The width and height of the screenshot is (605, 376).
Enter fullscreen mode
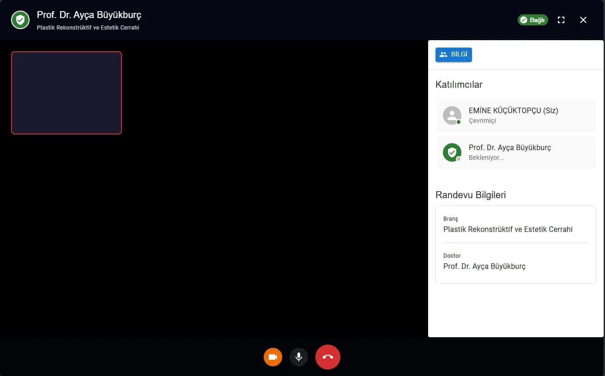click(561, 20)
